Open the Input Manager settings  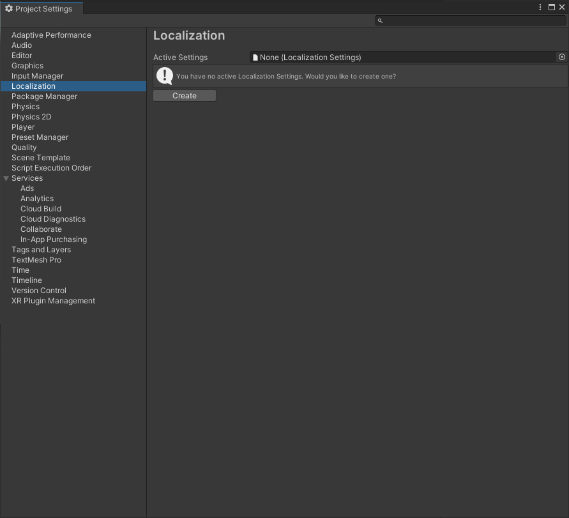pos(37,75)
